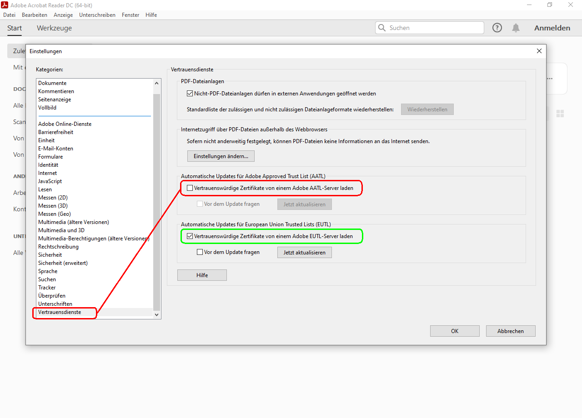Close the Einstellungen dialog with X
This screenshot has width=582, height=418.
pos(539,51)
